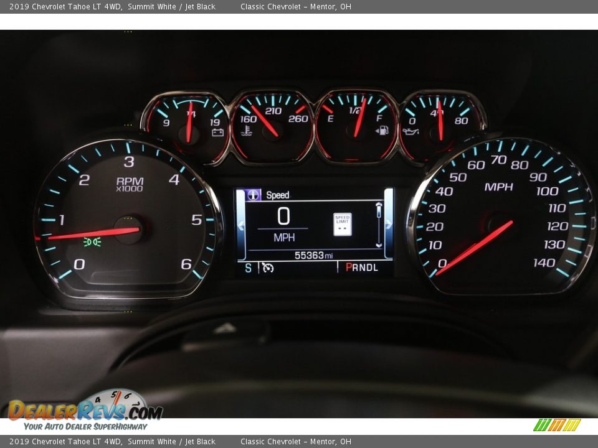Click the Speed title in display
Viewport: 598px width, 448px height.
click(278, 195)
